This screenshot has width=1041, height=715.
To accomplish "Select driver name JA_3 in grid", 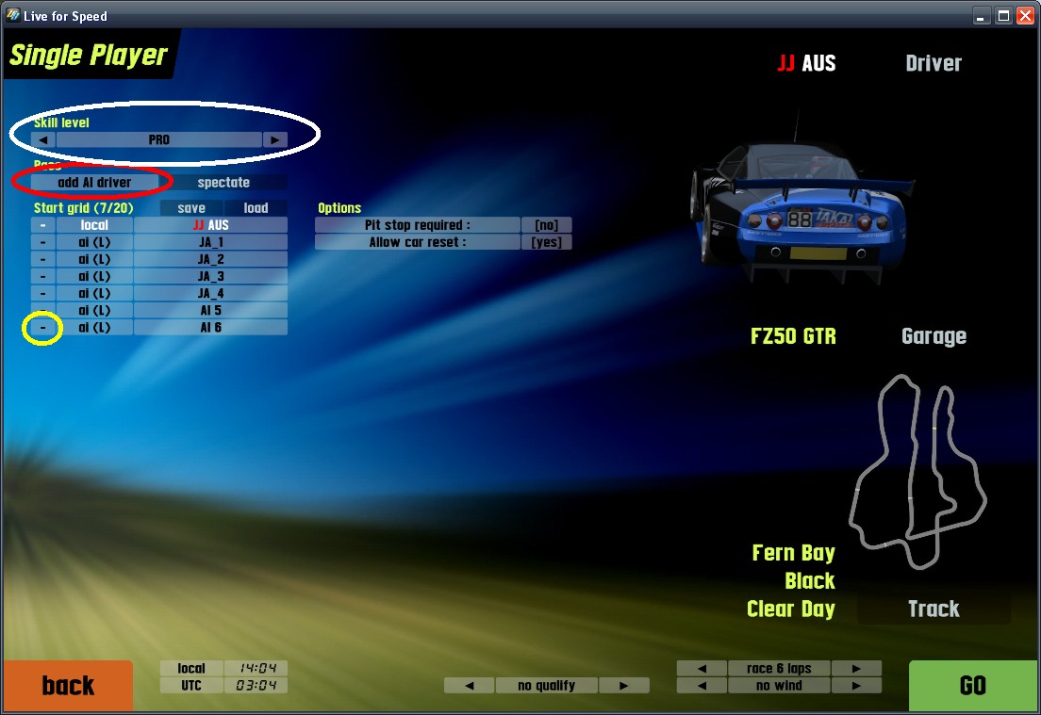I will [210, 277].
